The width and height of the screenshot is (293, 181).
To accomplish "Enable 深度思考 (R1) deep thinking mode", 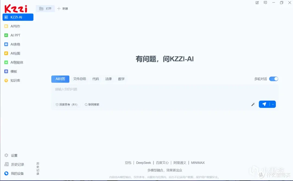I will click(67, 104).
